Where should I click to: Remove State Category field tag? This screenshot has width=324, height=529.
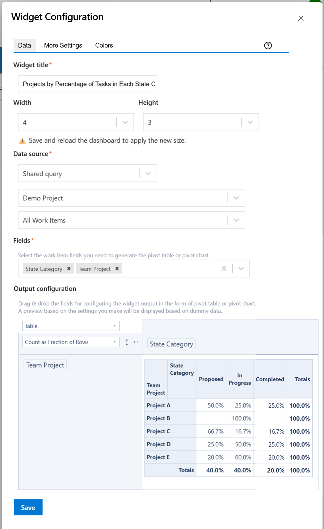[x=69, y=269]
